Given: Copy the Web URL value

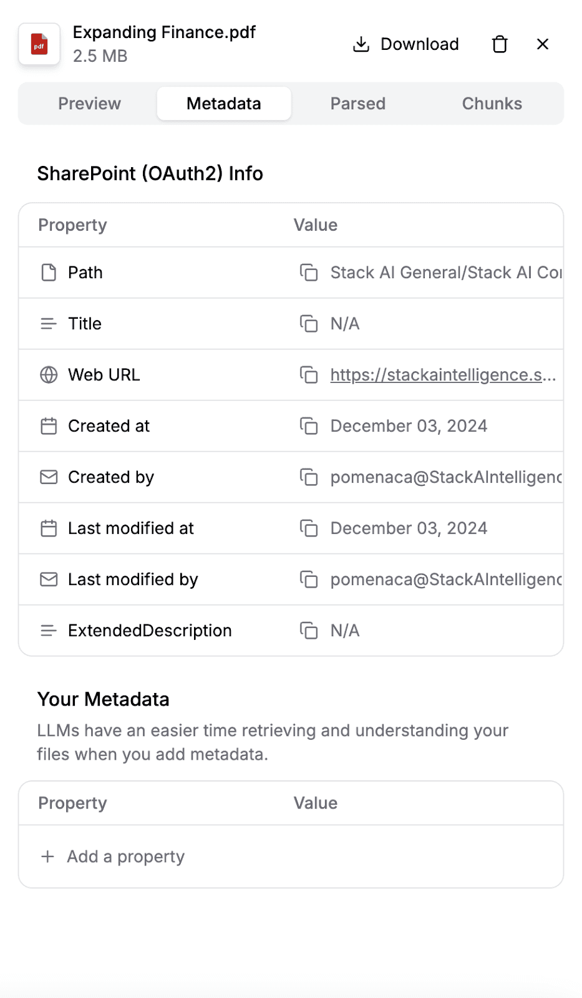Looking at the screenshot, I should pyautogui.click(x=309, y=375).
